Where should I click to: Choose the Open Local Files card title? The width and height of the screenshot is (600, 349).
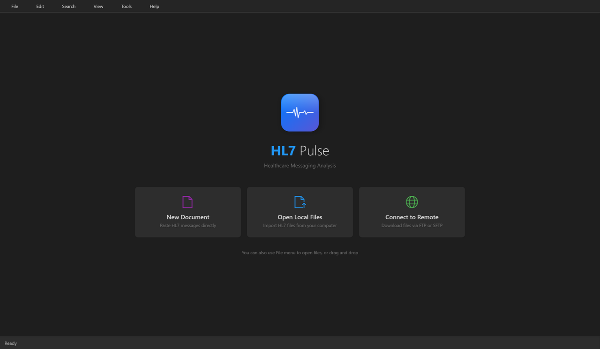pos(300,217)
